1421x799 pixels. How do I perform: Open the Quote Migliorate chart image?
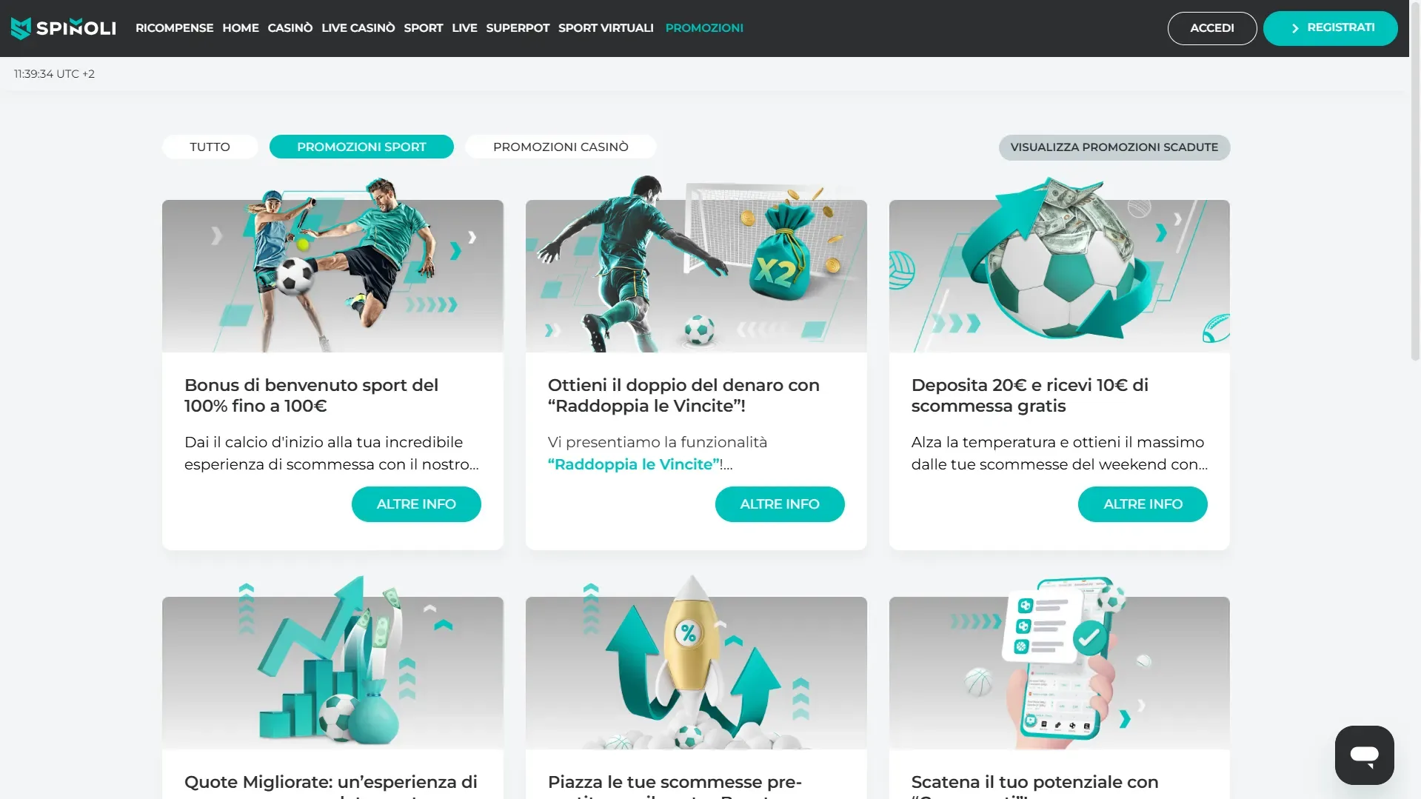pos(332,661)
